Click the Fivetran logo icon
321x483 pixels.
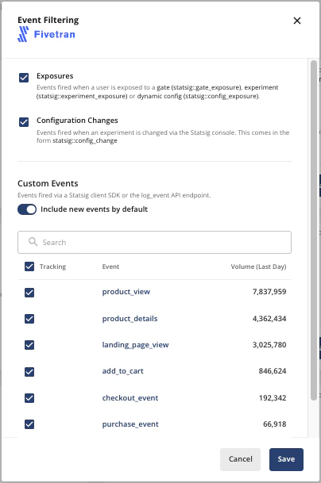[23, 34]
